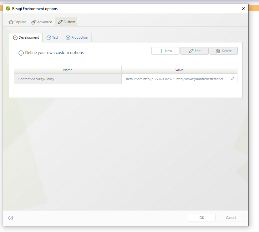
Task: Click the Delete button
Action: pyautogui.click(x=224, y=51)
